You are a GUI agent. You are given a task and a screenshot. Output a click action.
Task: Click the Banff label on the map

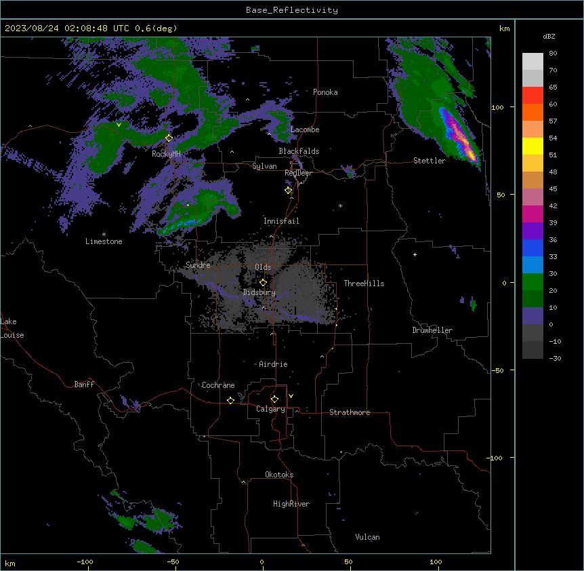pos(84,385)
